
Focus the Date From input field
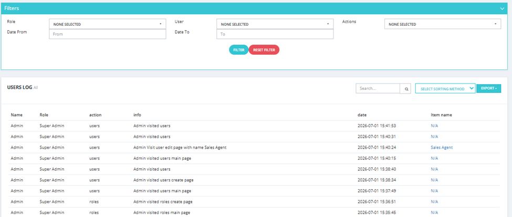coord(108,34)
